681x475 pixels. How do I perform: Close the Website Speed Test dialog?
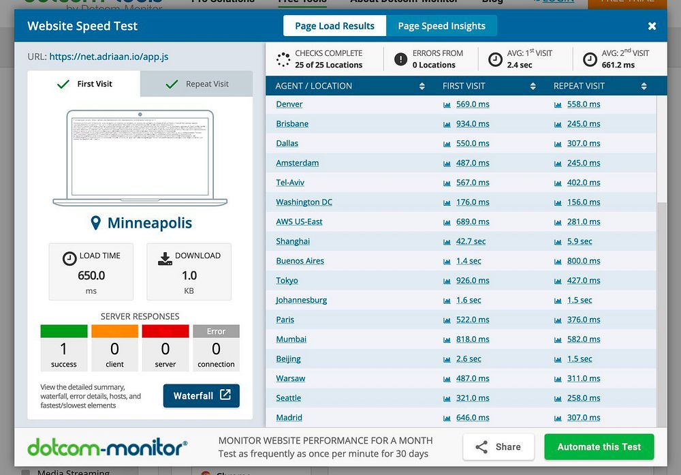tap(652, 26)
